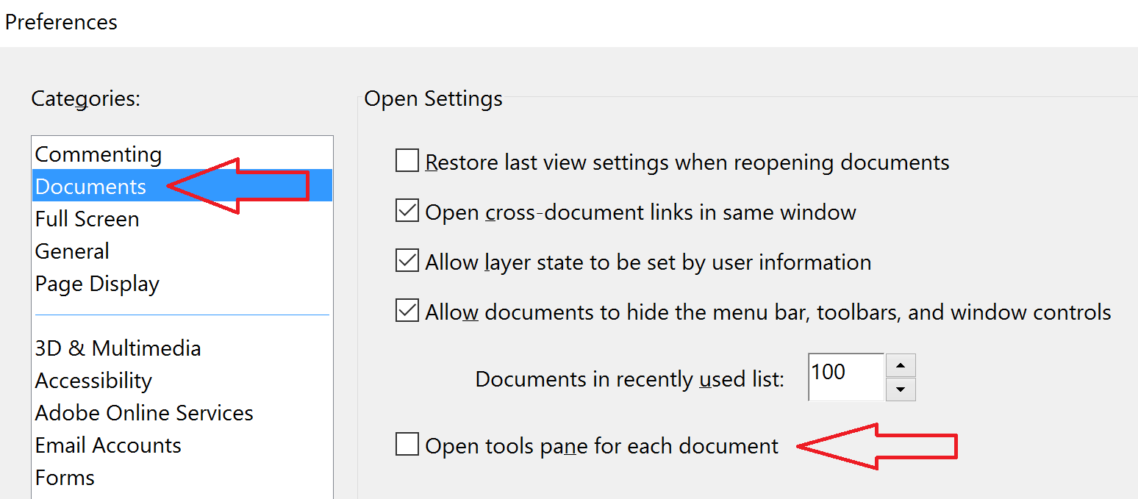The image size is (1138, 499).
Task: Open the Full Screen category
Action: coord(87,219)
